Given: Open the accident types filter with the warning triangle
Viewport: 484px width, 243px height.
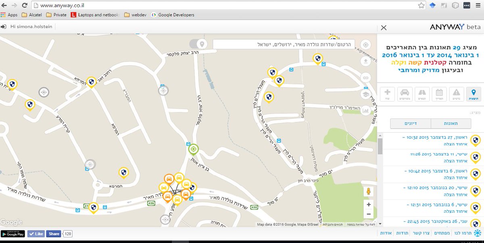Looking at the screenshot, I should 456,94.
